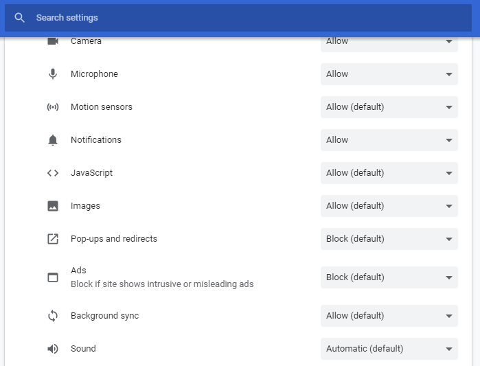Focus the Search settings field
The height and width of the screenshot is (366, 480).
click(238, 18)
